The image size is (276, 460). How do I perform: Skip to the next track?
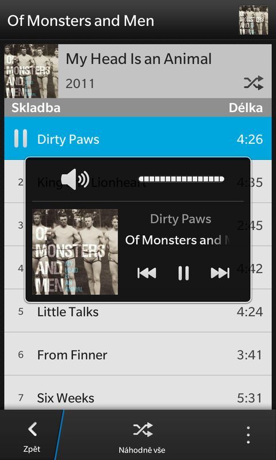[220, 273]
